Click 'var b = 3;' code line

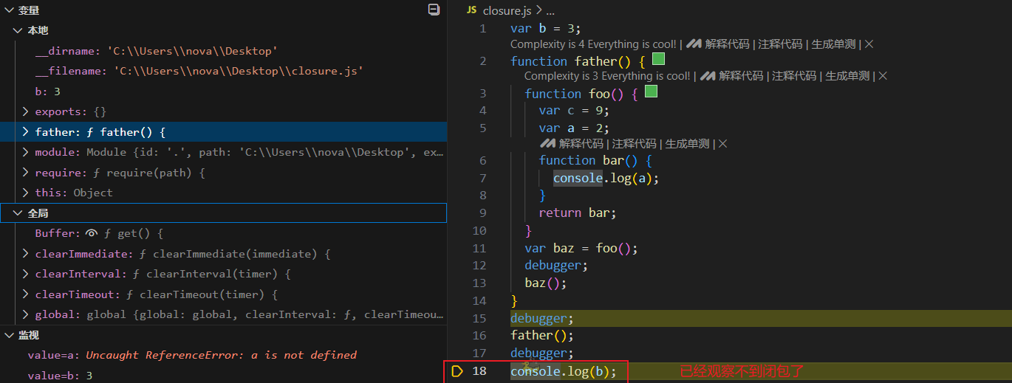click(x=546, y=28)
